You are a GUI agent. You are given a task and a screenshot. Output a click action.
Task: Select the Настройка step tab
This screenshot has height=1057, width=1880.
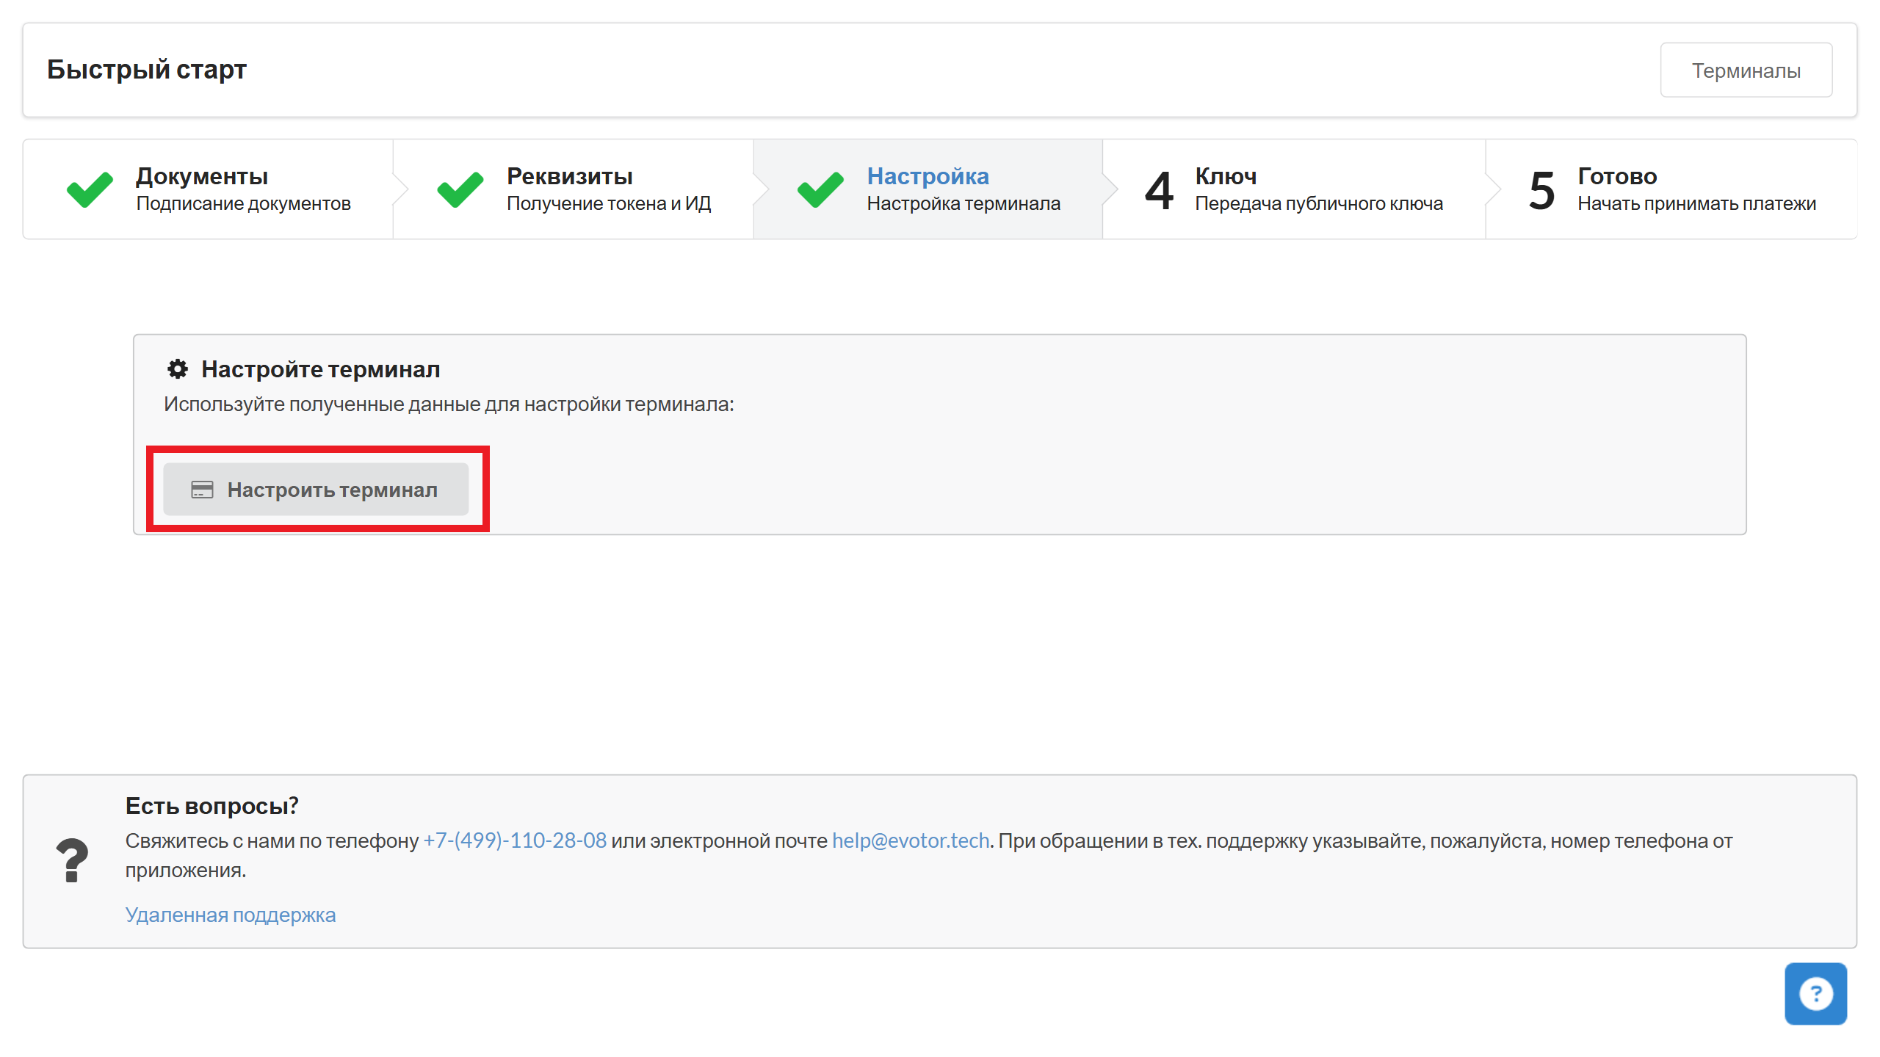pyautogui.click(x=928, y=189)
